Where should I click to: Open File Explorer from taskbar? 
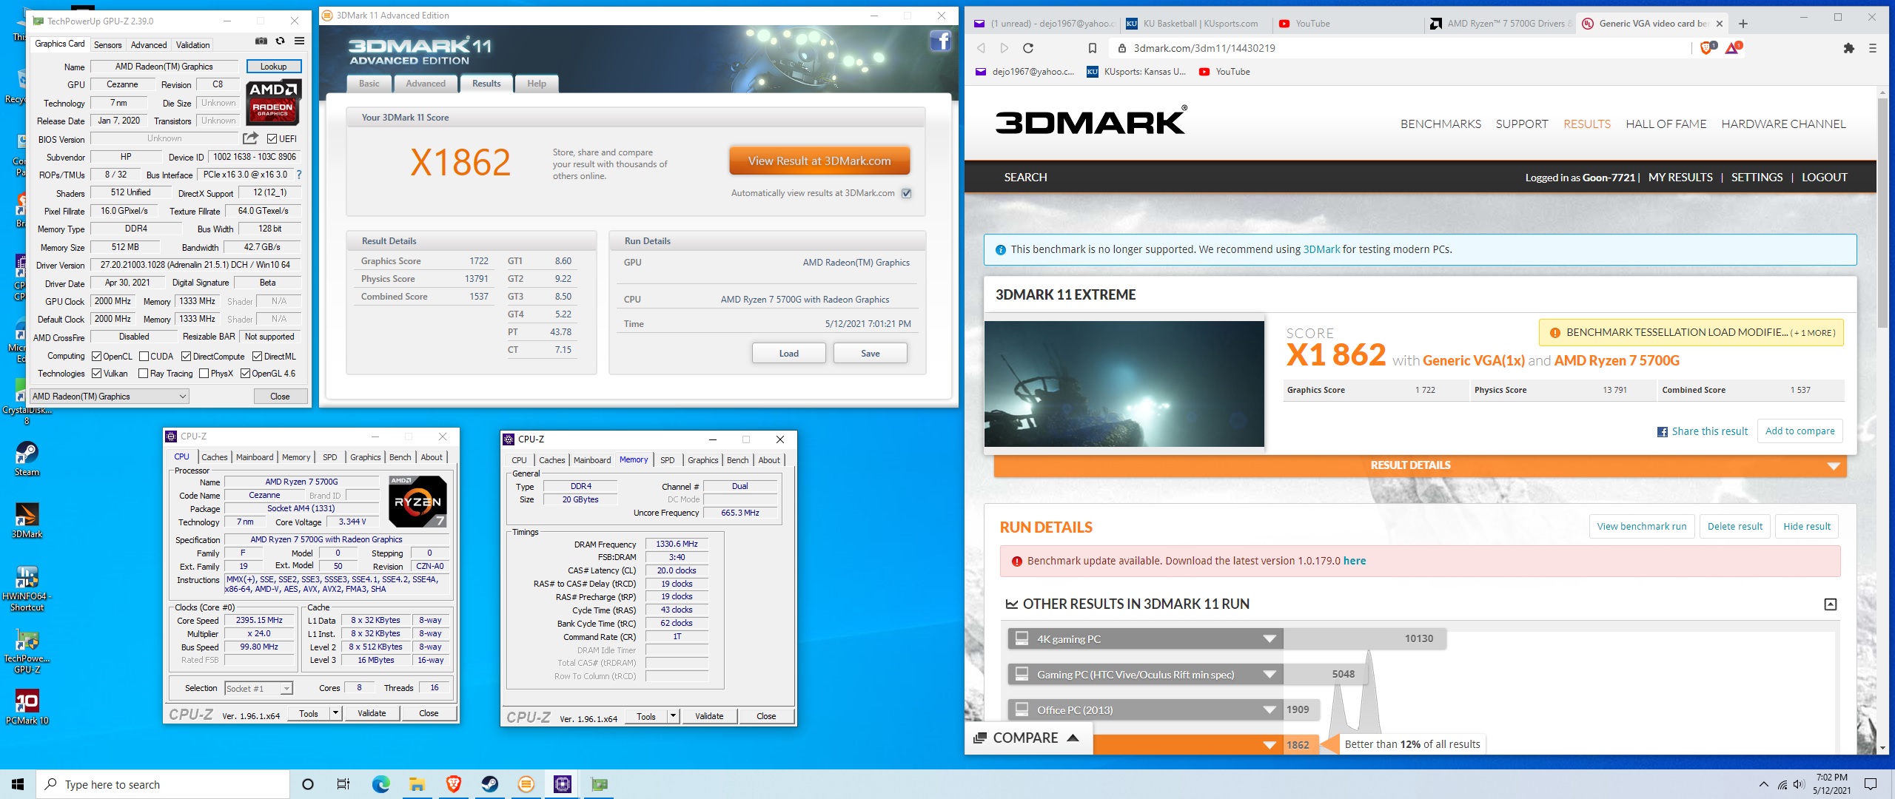coord(417,784)
